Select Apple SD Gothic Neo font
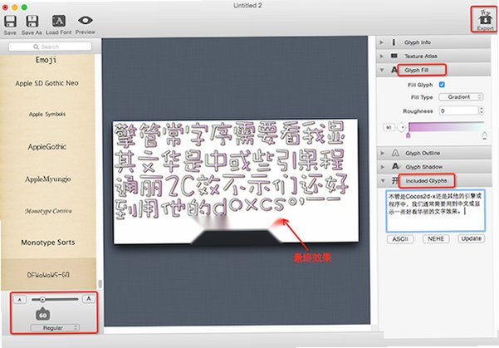The height and width of the screenshot is (348, 499). click(47, 83)
